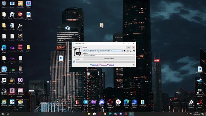Open the notification center icon on the taskbar
This screenshot has width=206, height=116.
(202, 114)
